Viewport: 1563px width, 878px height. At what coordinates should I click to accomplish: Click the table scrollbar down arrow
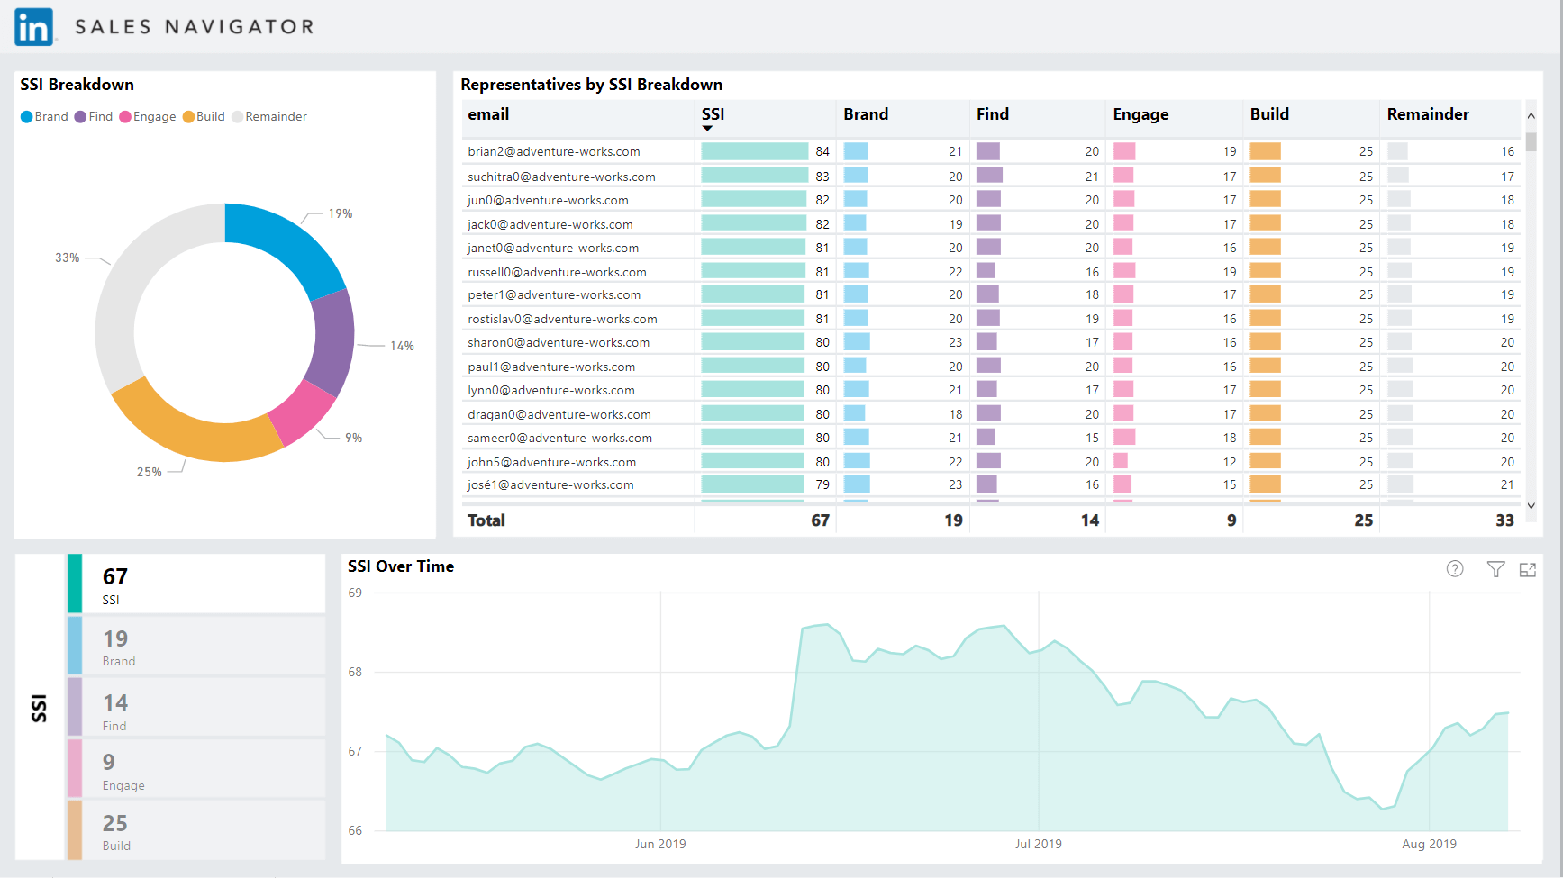click(x=1531, y=506)
